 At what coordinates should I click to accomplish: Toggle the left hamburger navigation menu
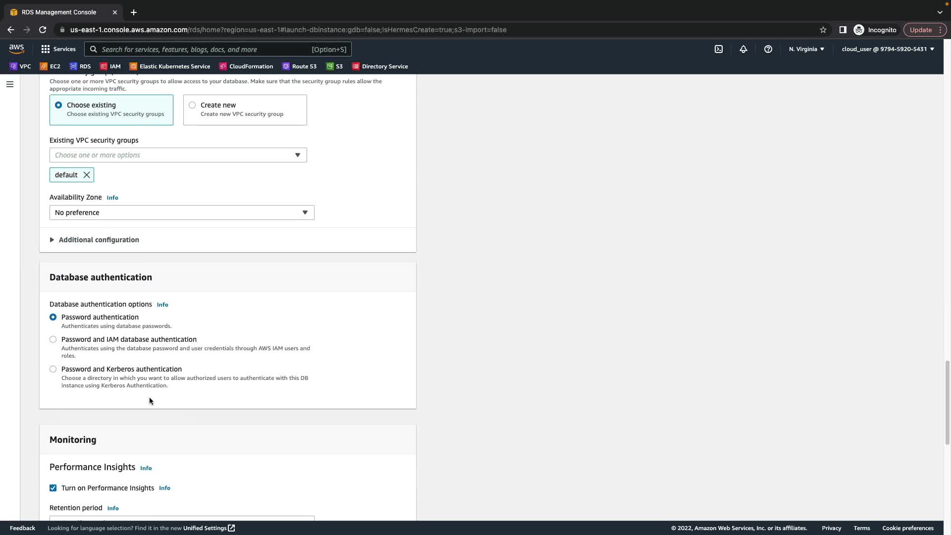pos(10,84)
